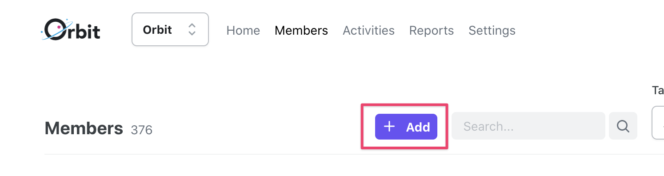Click the cut-off Ta filter label
Viewport: 664px width, 176px height.
point(658,91)
